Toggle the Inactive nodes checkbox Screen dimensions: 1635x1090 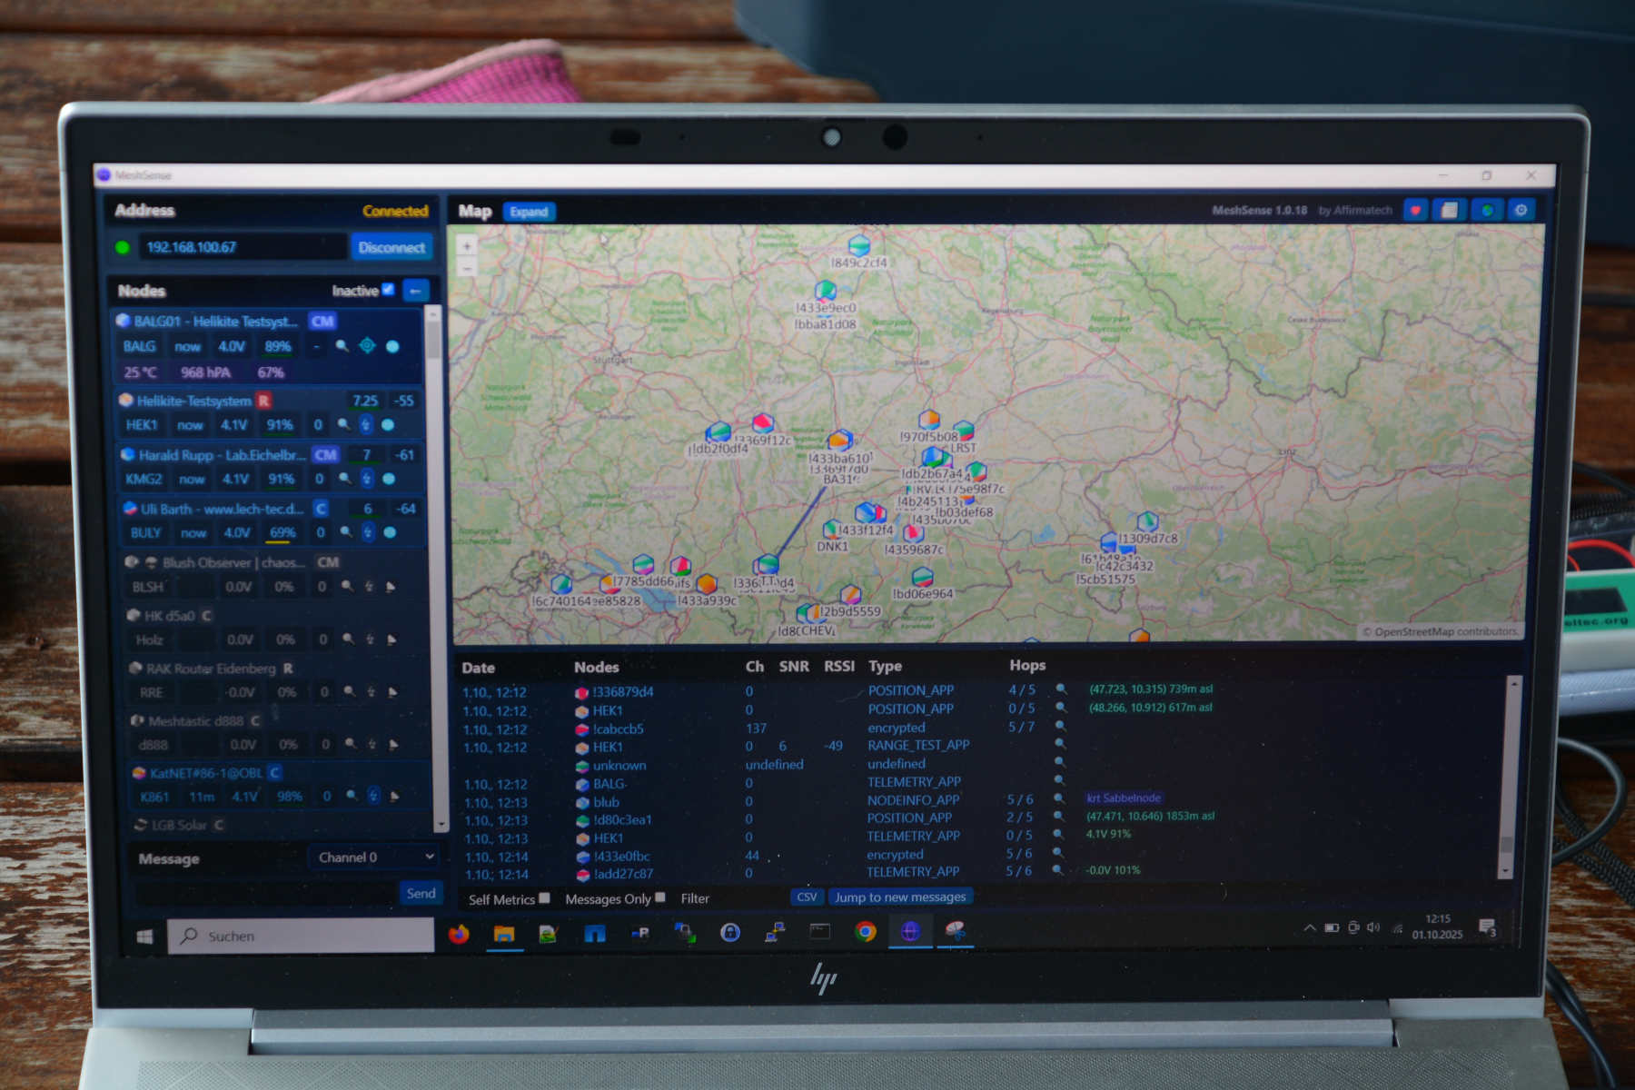(389, 290)
